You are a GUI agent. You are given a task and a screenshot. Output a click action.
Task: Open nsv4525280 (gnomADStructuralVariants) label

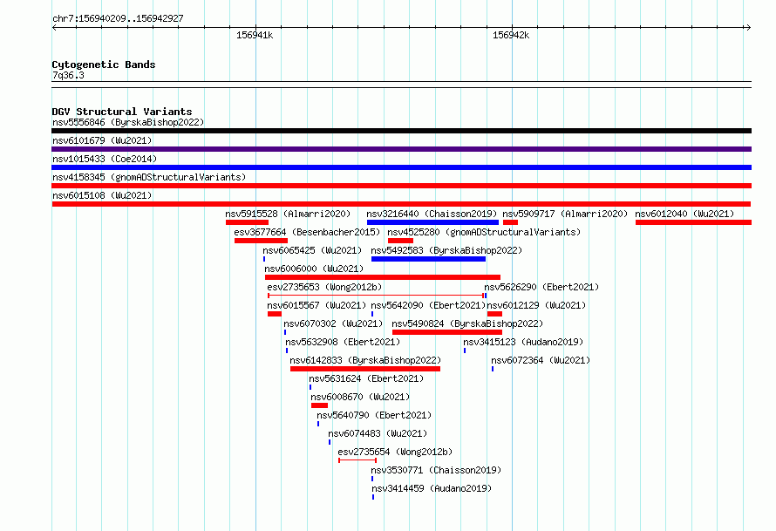pos(484,232)
